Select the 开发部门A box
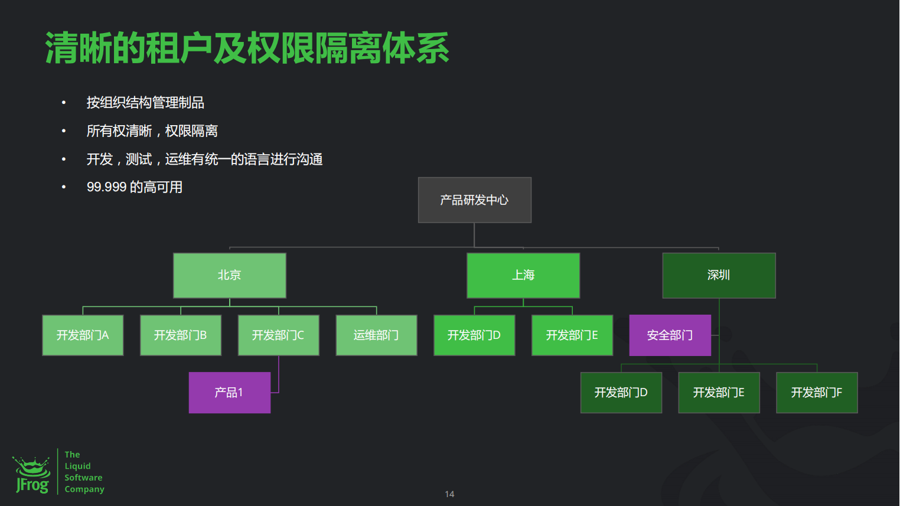900x506 pixels. (x=83, y=335)
